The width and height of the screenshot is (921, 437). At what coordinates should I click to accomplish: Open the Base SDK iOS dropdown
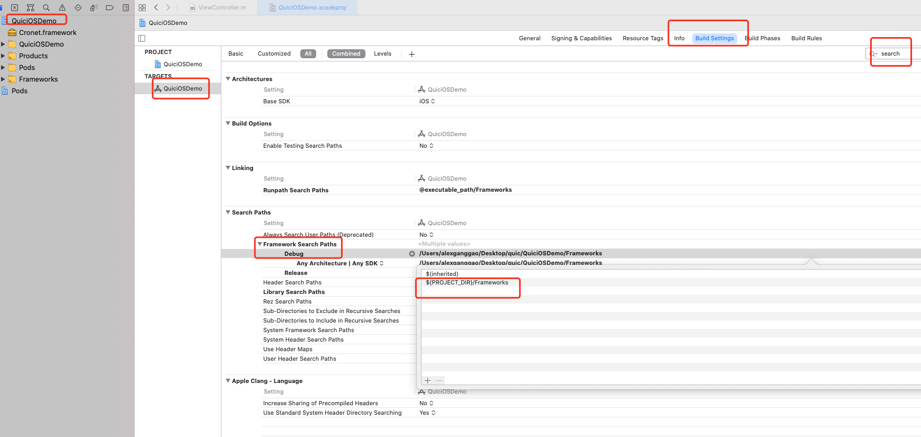coord(427,101)
